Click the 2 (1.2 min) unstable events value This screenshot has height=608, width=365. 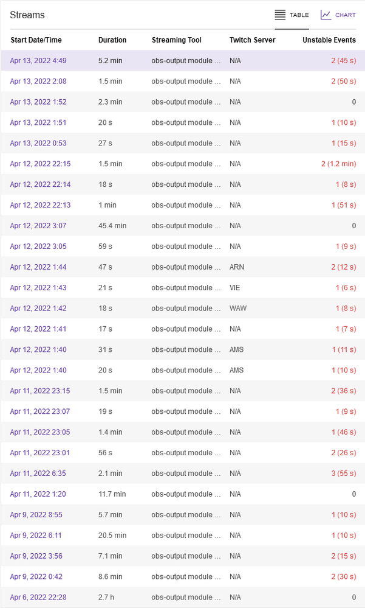pyautogui.click(x=338, y=164)
